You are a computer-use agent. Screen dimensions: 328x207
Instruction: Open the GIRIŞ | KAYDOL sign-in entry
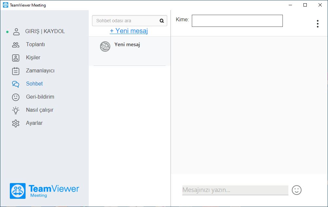(45, 31)
